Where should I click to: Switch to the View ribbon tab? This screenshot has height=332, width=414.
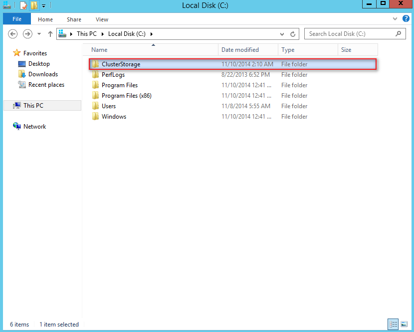(102, 19)
